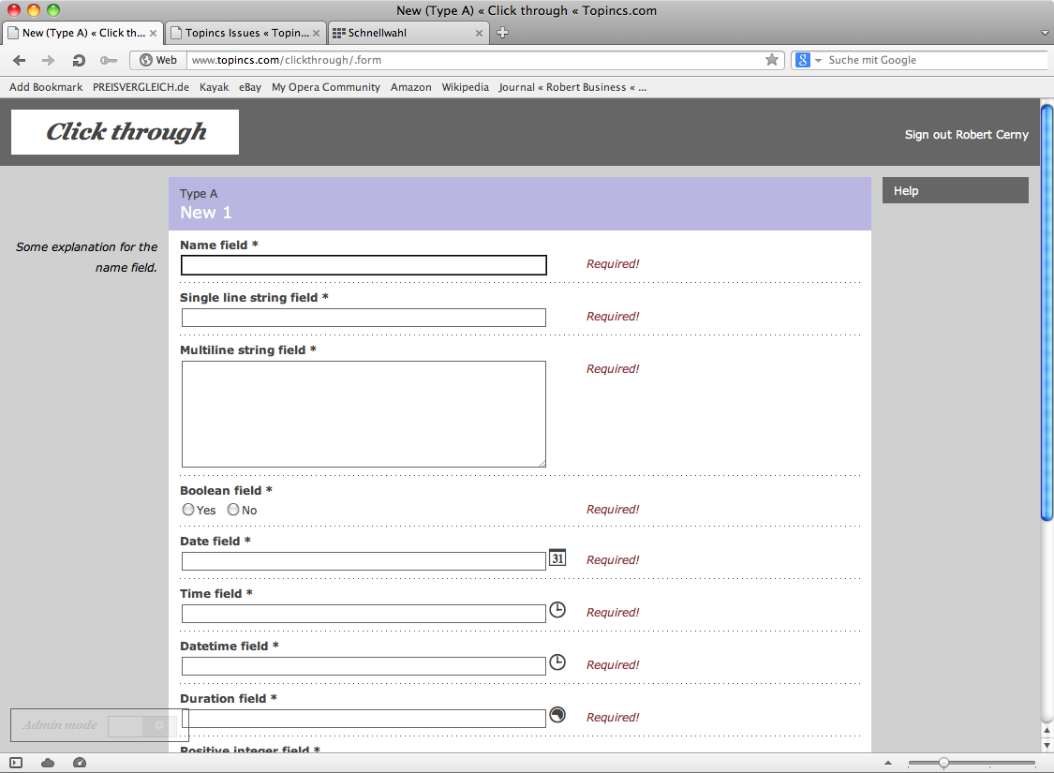Click Sign out Robert Cerny link

tap(966, 135)
